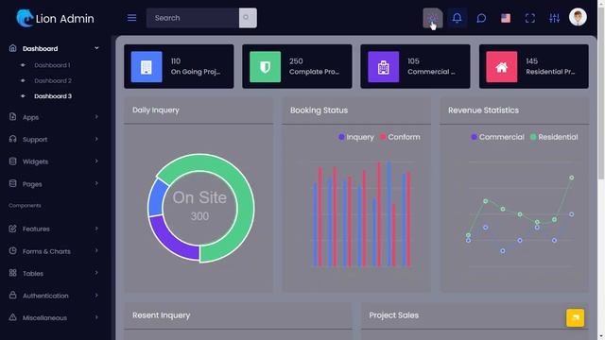Image resolution: width=605 pixels, height=340 pixels.
Task: Expand the Features menu chevron
Action: 96,229
